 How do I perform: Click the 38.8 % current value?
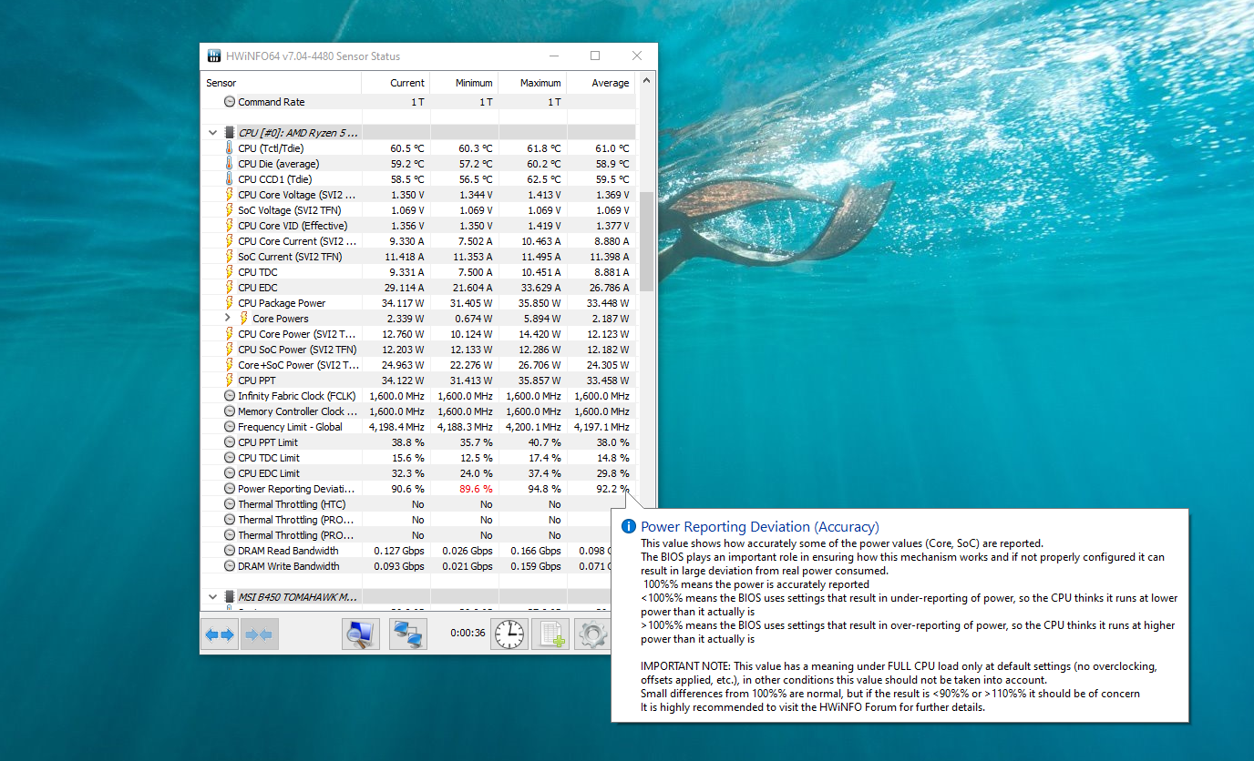pos(408,442)
